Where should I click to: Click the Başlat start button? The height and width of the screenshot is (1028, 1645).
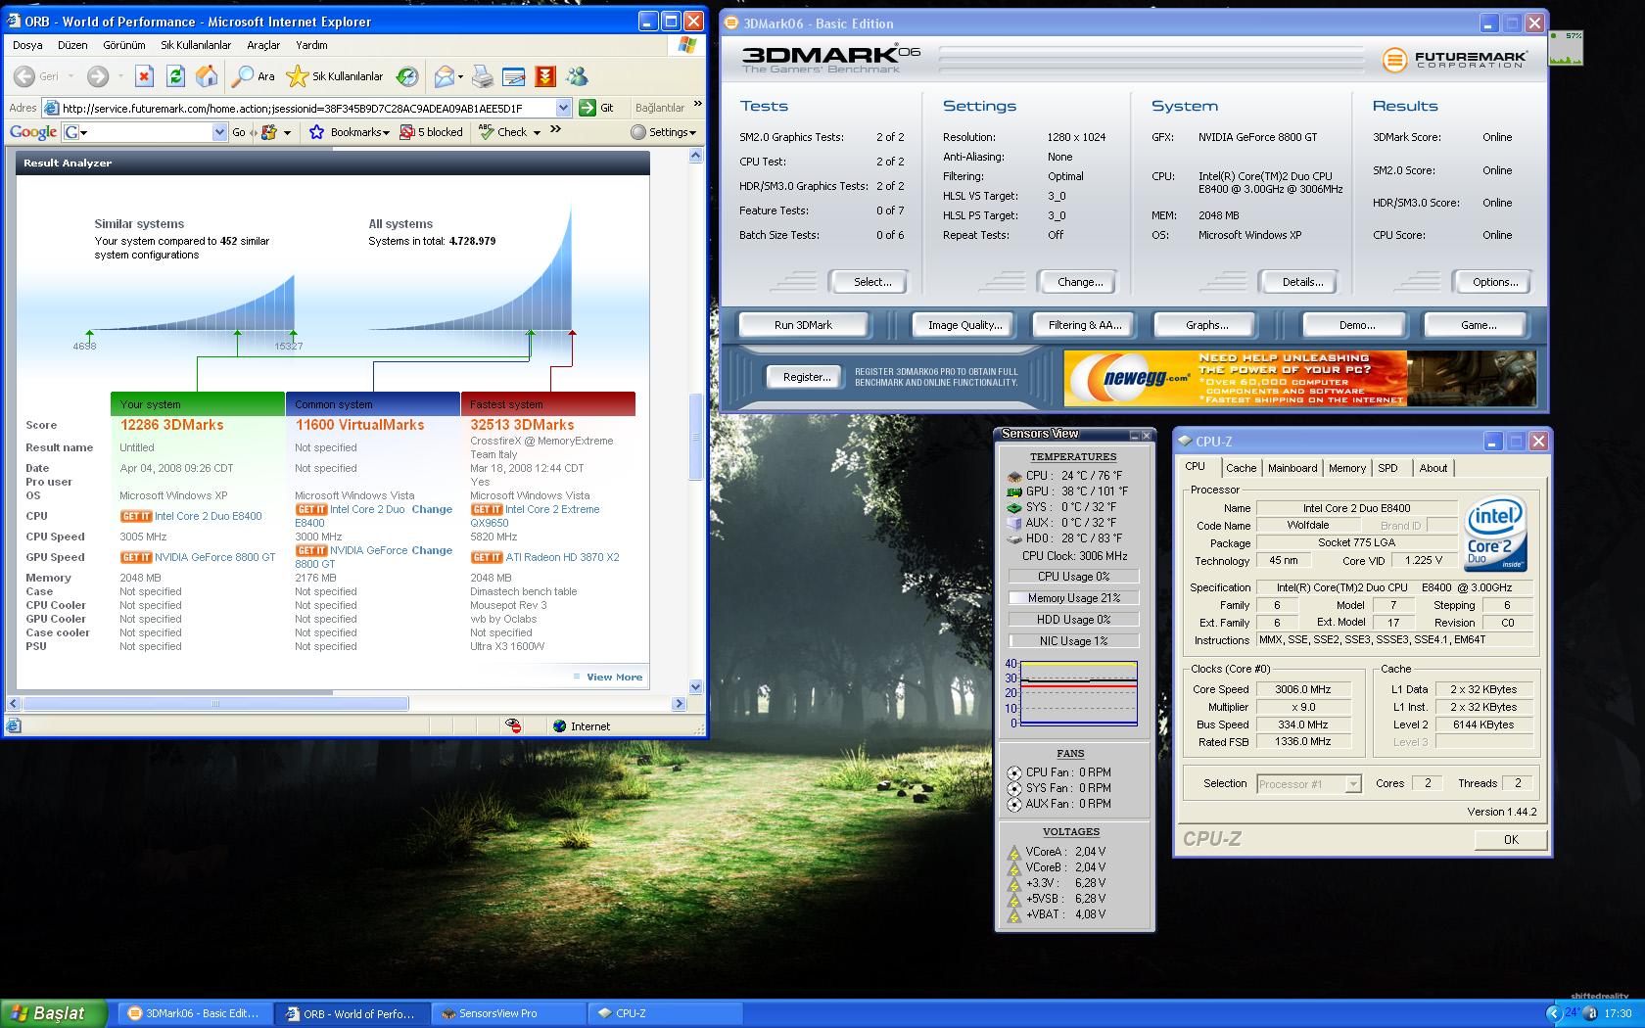53,1013
